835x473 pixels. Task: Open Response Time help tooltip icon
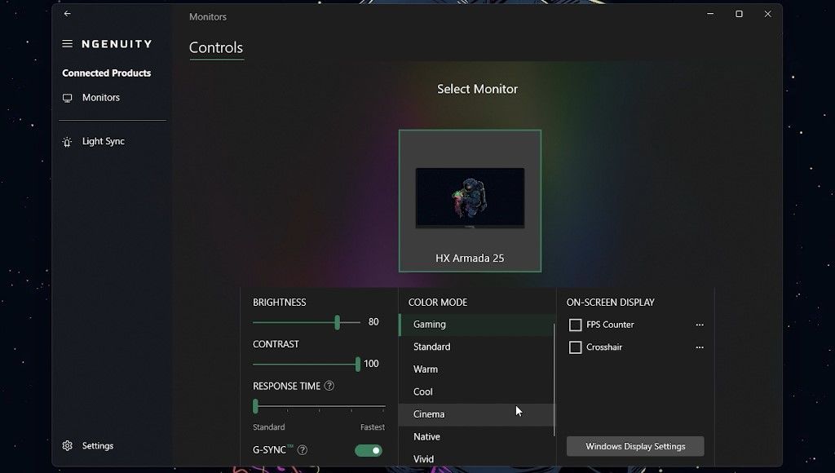pos(329,386)
